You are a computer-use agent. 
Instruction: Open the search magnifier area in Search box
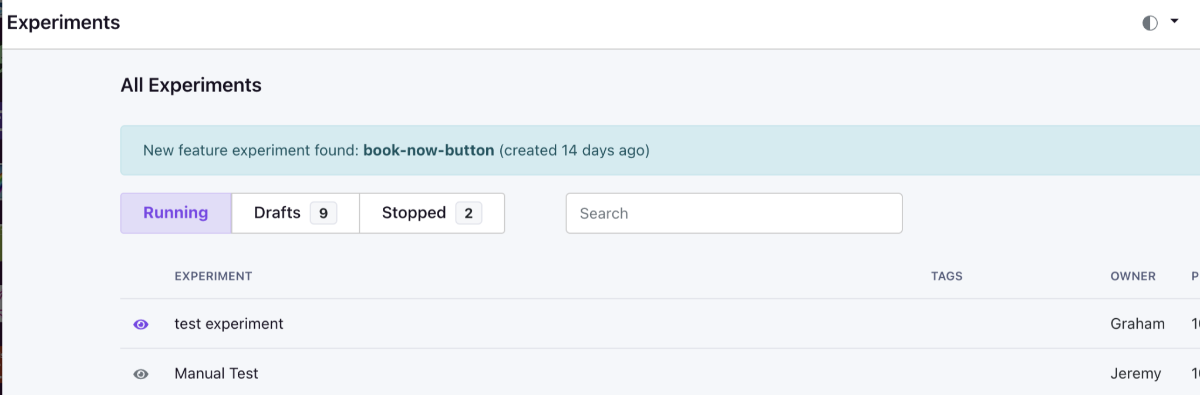click(593, 213)
